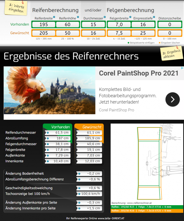Focus the Vorhanden Einpresstiefe field showing 16
The height and width of the screenshot is (221, 184).
click(x=143, y=25)
